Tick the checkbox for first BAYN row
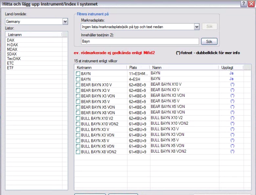Viewport: 256px width, 195px height. tap(78, 74)
